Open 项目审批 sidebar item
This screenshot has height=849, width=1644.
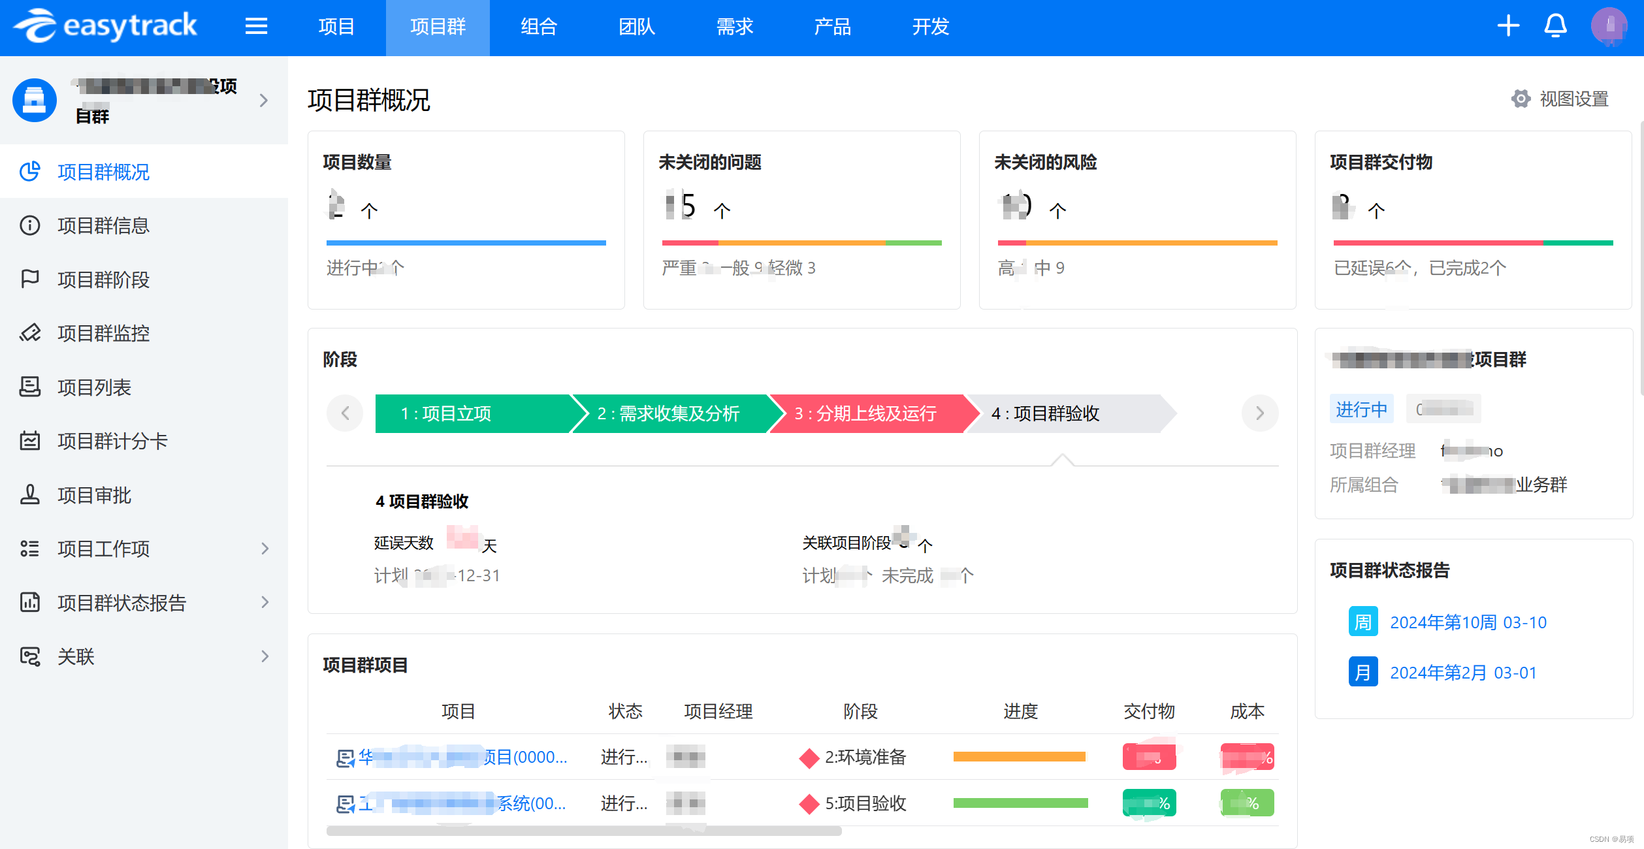[94, 495]
